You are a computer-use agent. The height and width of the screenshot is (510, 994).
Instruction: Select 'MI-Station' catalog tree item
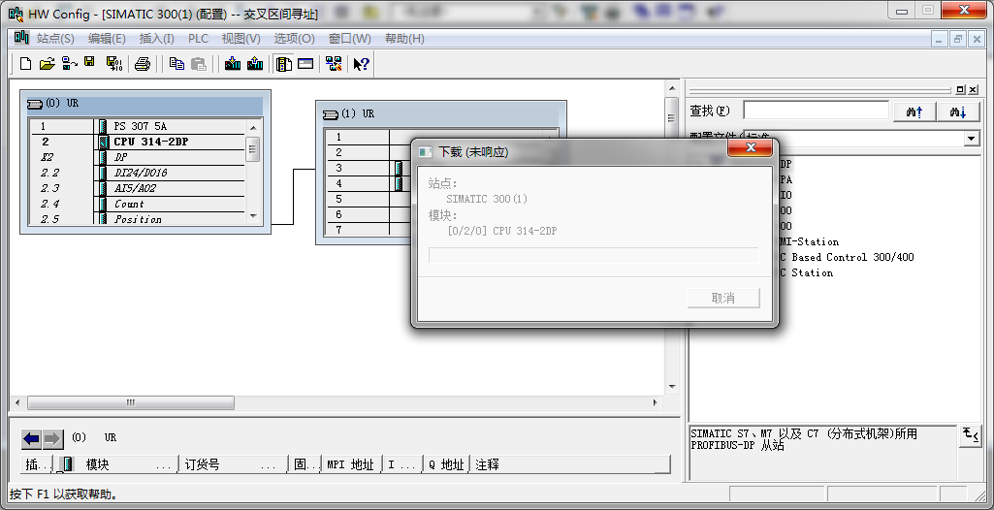[x=809, y=242]
